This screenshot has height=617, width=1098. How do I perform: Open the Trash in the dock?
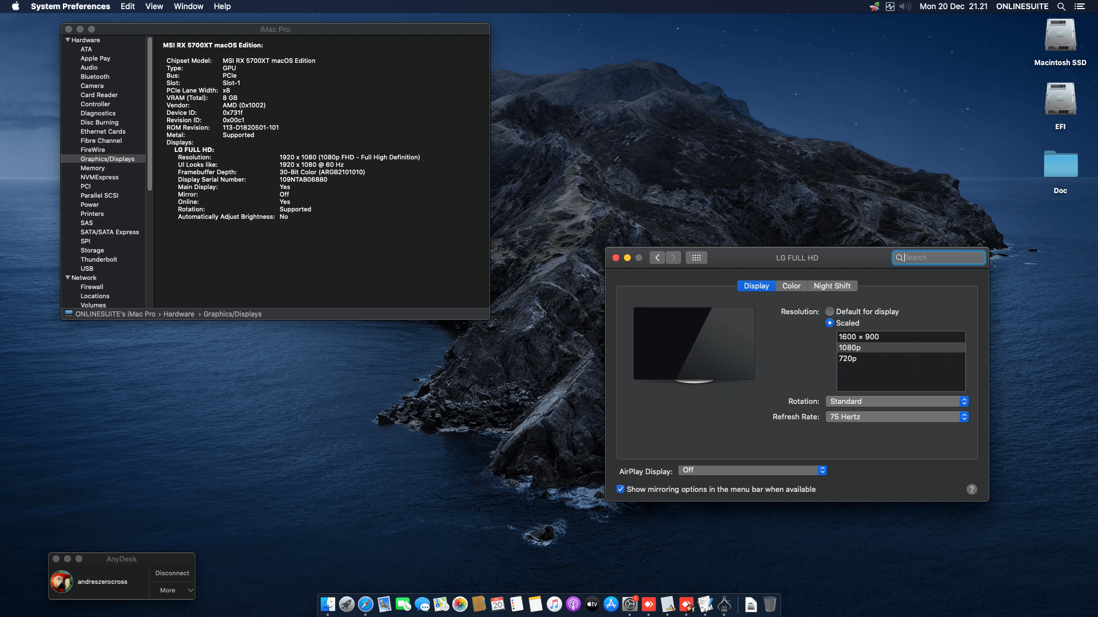[x=770, y=604]
